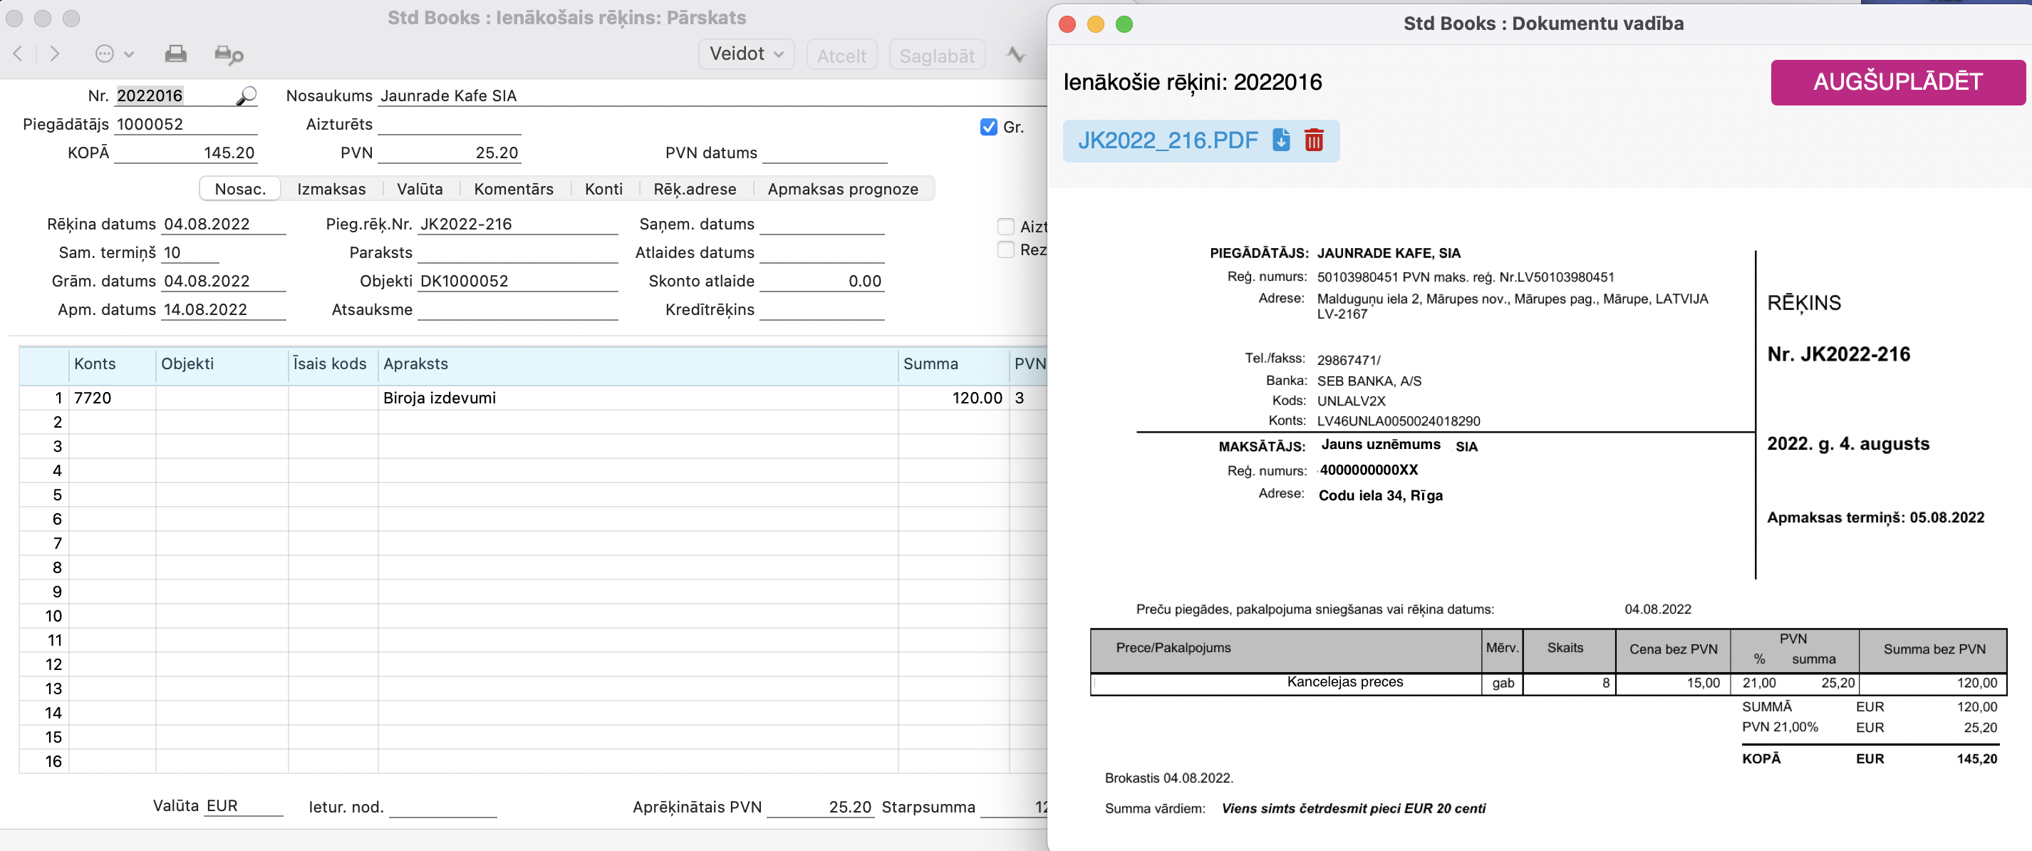Image resolution: width=2032 pixels, height=851 pixels.
Task: Uncheck the Gr. checkbox
Action: (x=988, y=127)
